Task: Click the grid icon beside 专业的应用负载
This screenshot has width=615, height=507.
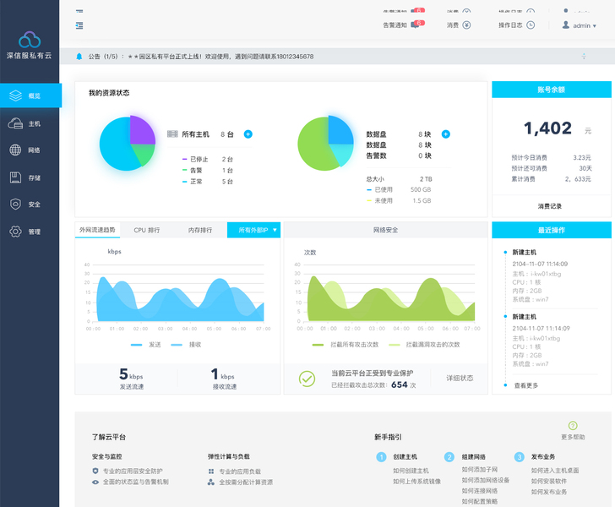Action: [x=211, y=471]
